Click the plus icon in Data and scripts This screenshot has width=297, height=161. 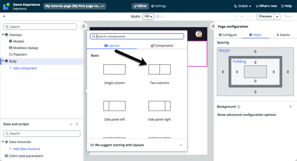(77, 124)
